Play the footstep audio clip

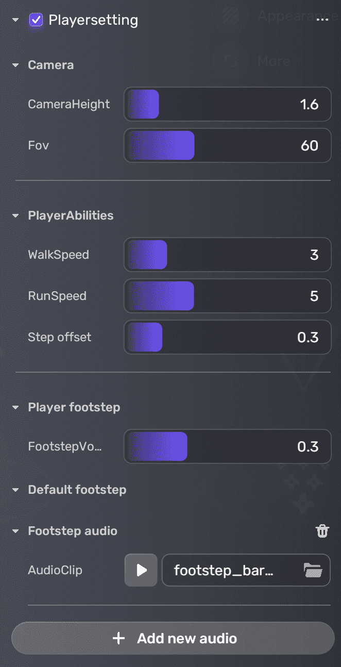140,570
